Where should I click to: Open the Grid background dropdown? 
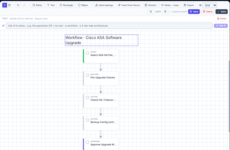pos(210,5)
